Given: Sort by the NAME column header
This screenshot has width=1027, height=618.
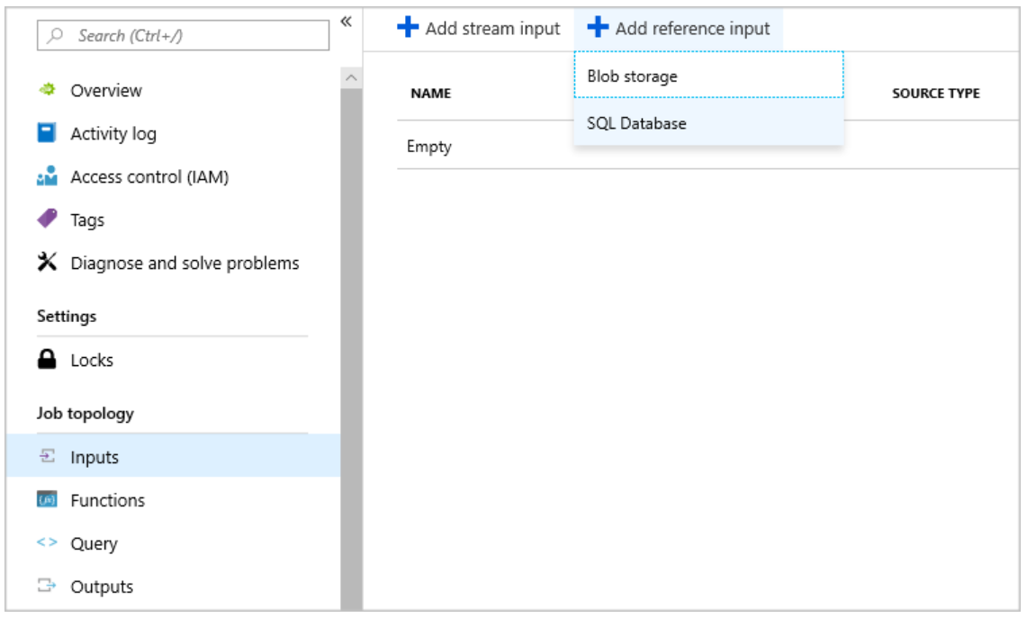Looking at the screenshot, I should tap(431, 94).
